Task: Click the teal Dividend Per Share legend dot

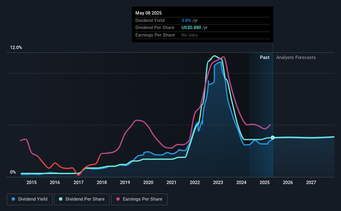Action: point(61,199)
